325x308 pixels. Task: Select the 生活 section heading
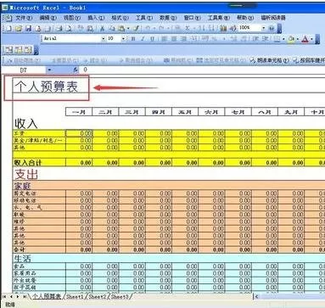click(23, 258)
